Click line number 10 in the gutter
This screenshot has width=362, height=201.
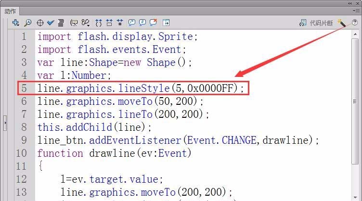tap(21, 153)
